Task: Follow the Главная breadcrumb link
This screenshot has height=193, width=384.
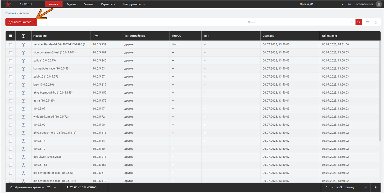Action: coord(11,13)
